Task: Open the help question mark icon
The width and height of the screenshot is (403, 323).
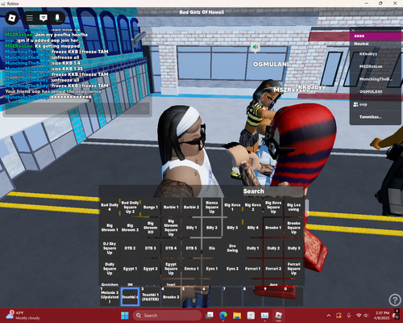Action: 395,300
